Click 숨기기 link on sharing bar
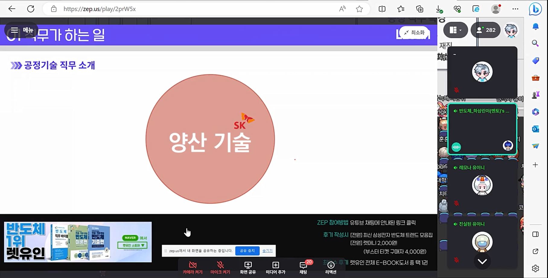This screenshot has width=548, height=278. tap(267, 251)
